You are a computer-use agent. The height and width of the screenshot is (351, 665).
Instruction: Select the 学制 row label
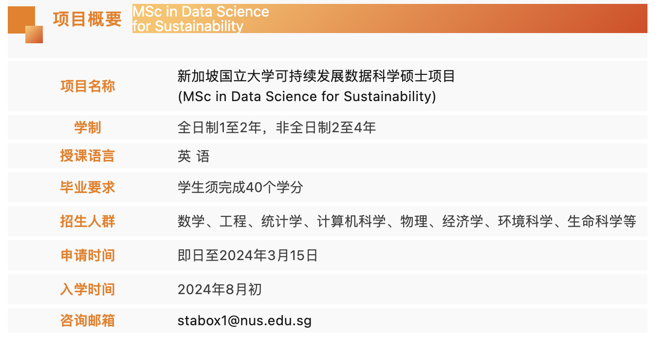(88, 128)
